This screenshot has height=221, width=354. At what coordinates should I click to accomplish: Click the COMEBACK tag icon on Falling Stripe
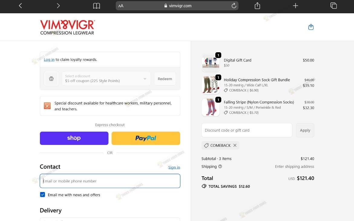[226, 113]
